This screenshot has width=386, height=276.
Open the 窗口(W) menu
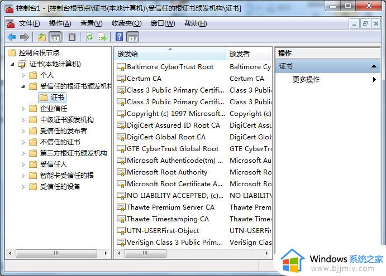[x=163, y=23]
